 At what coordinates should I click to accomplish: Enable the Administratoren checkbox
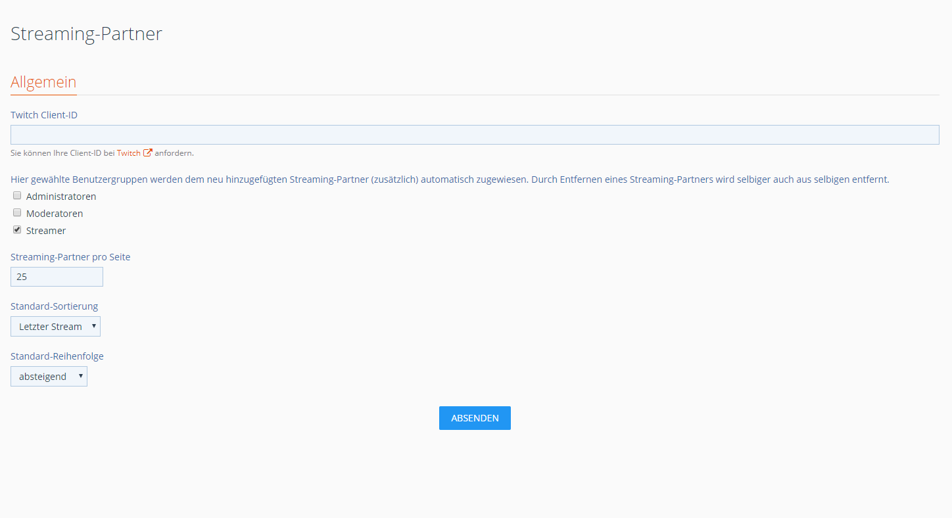point(17,196)
